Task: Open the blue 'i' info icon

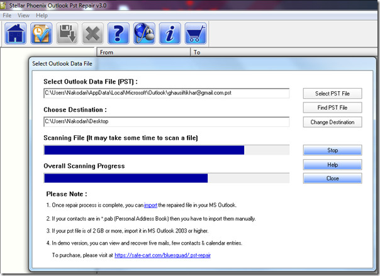Action: [x=170, y=33]
